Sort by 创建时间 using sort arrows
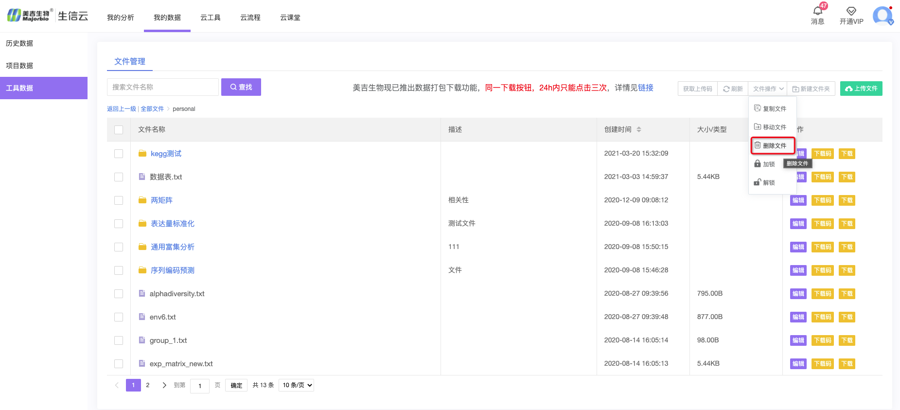This screenshot has height=410, width=900. [639, 129]
